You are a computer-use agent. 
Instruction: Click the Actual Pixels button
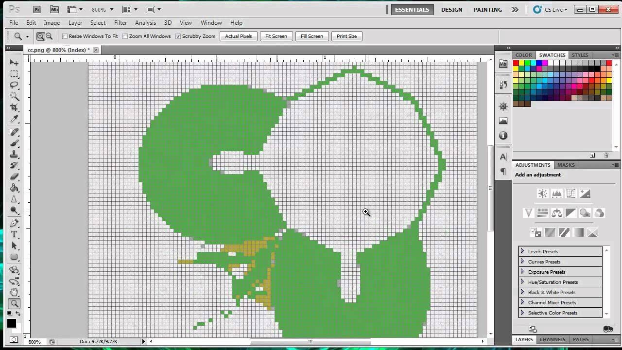point(239,36)
